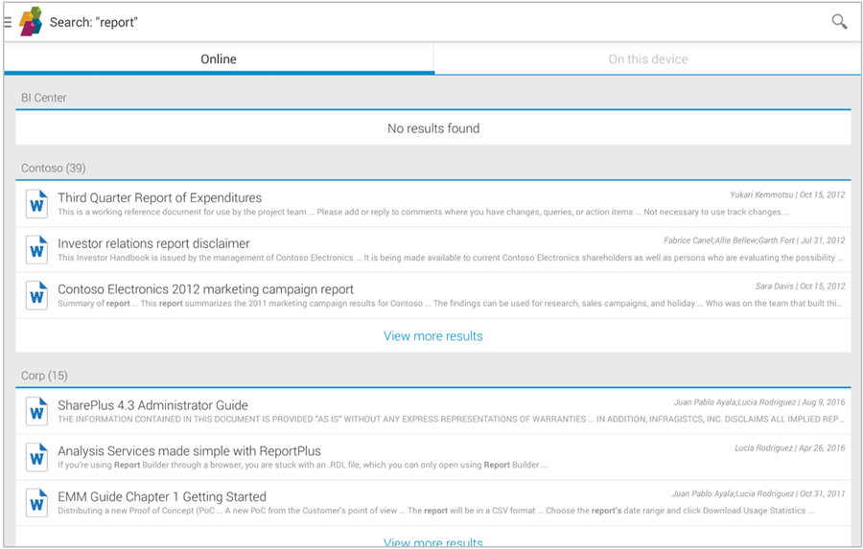
Task: Click snippet starting 'Summary of report'
Action: (x=450, y=303)
